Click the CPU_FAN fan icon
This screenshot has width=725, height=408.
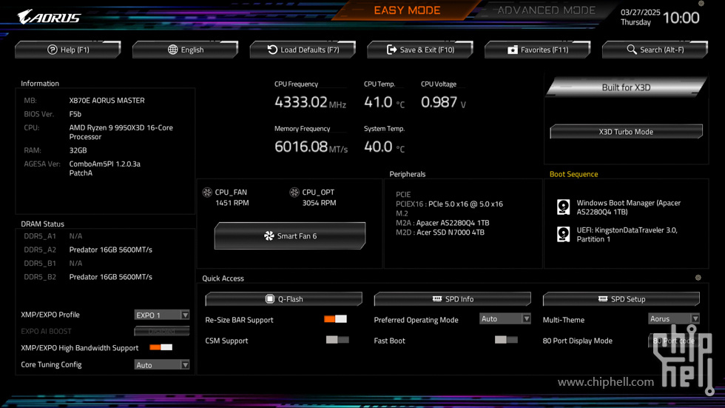tap(207, 192)
